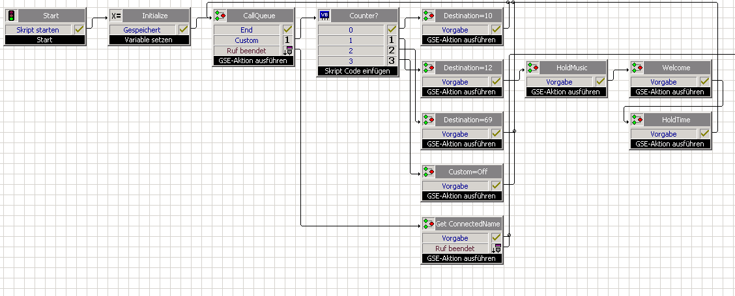Image resolution: width=735 pixels, height=296 pixels.
Task: Click the Custom=Off block title
Action: click(x=467, y=171)
